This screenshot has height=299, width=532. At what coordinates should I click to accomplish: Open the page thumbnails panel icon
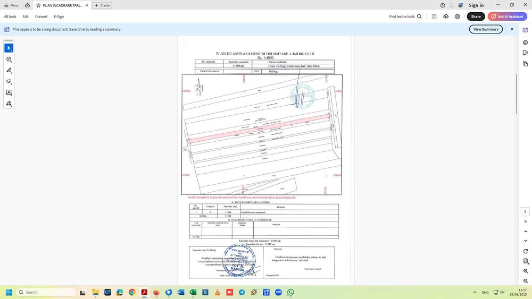click(525, 64)
